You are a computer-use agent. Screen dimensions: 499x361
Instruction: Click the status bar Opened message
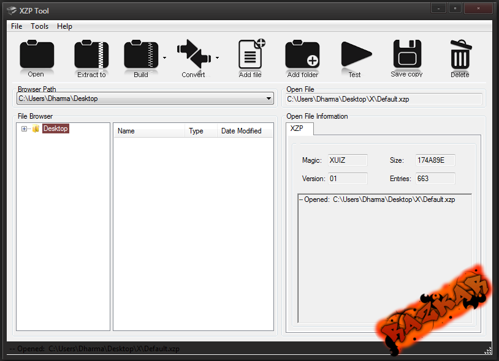94,349
